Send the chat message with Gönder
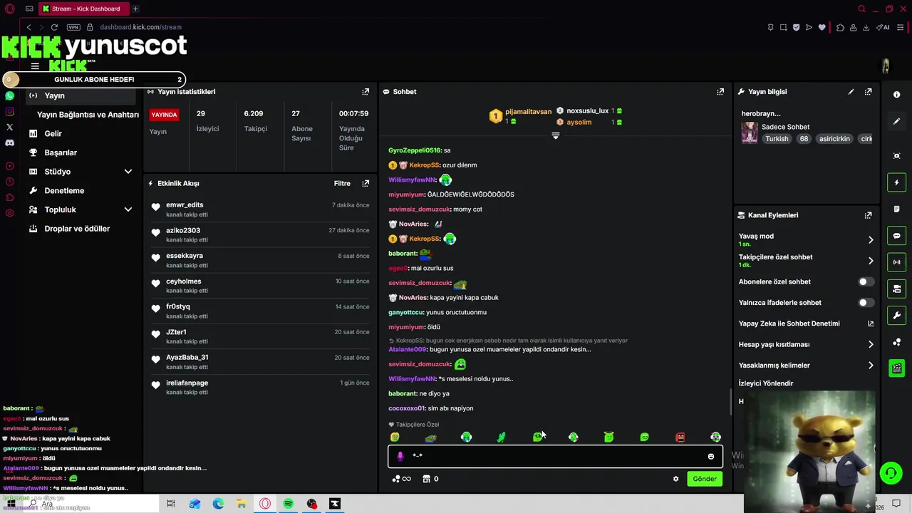The height and width of the screenshot is (513, 912). [705, 479]
